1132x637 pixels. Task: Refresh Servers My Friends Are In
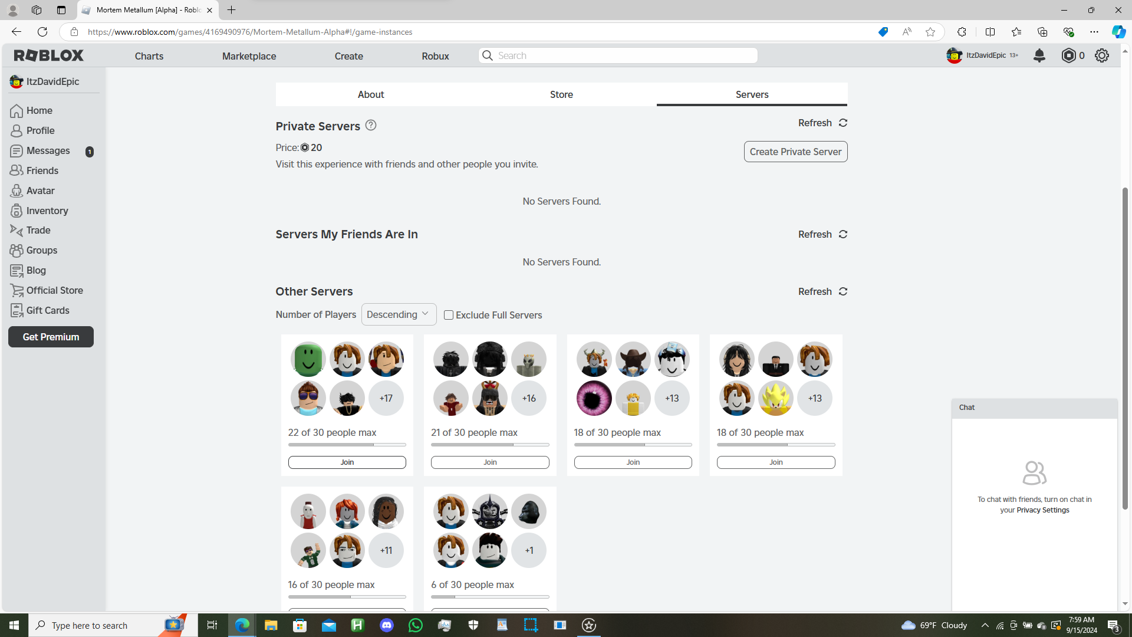[x=823, y=234]
